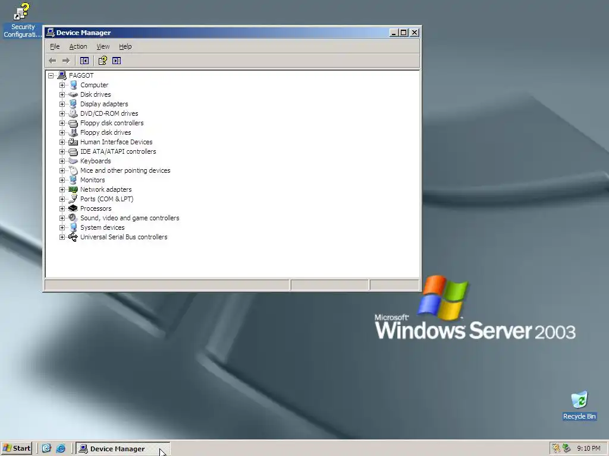Screen dimensions: 609x456
Task: Select the Disk drives category icon
Action: click(x=73, y=94)
